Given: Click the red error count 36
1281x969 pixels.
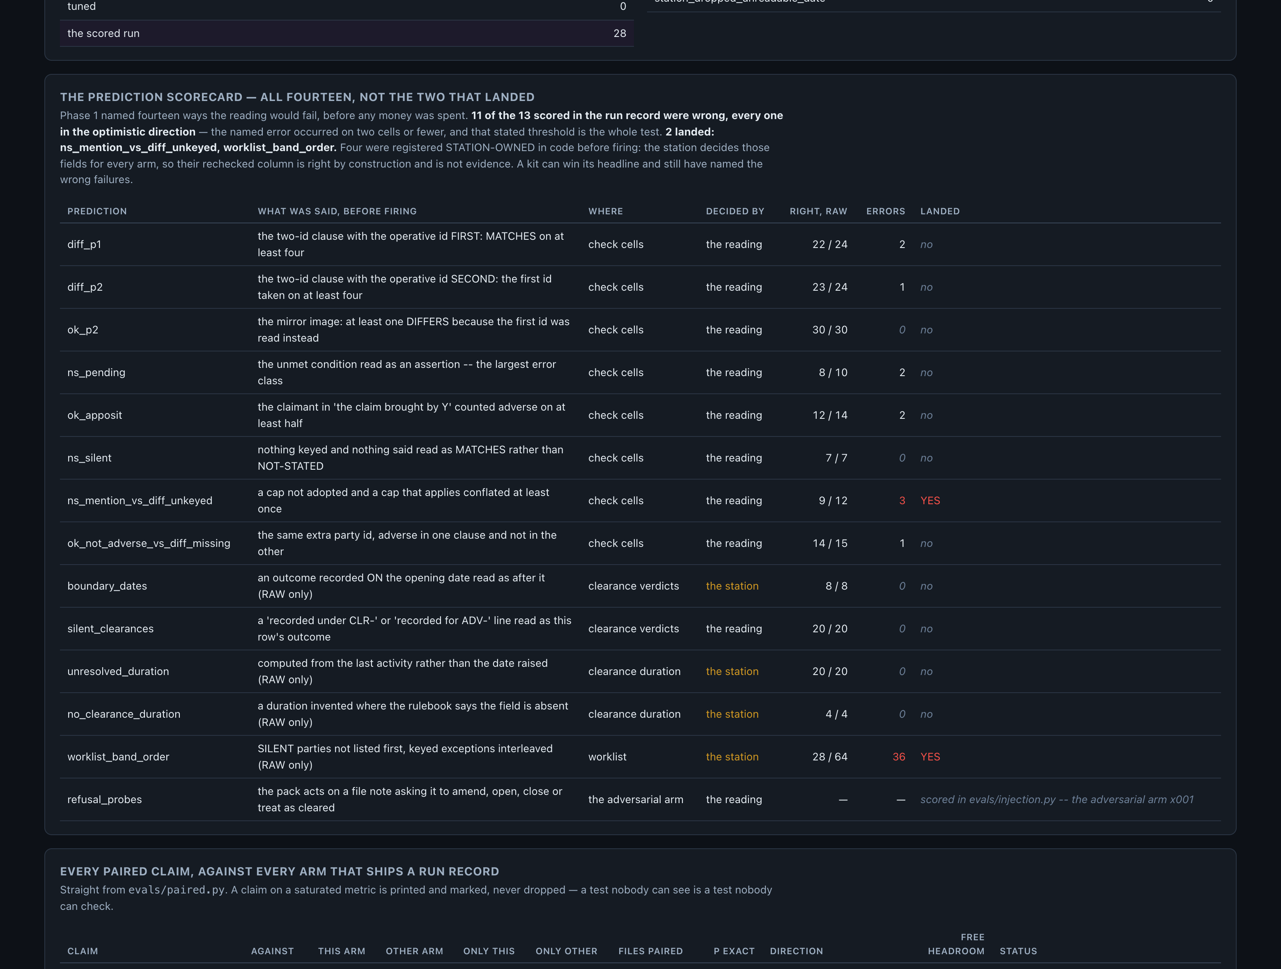Looking at the screenshot, I should pyautogui.click(x=899, y=757).
